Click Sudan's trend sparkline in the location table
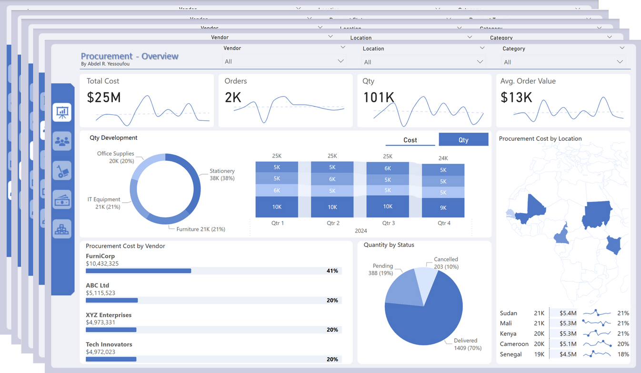Screen dimensions: 641x373 click(x=596, y=313)
